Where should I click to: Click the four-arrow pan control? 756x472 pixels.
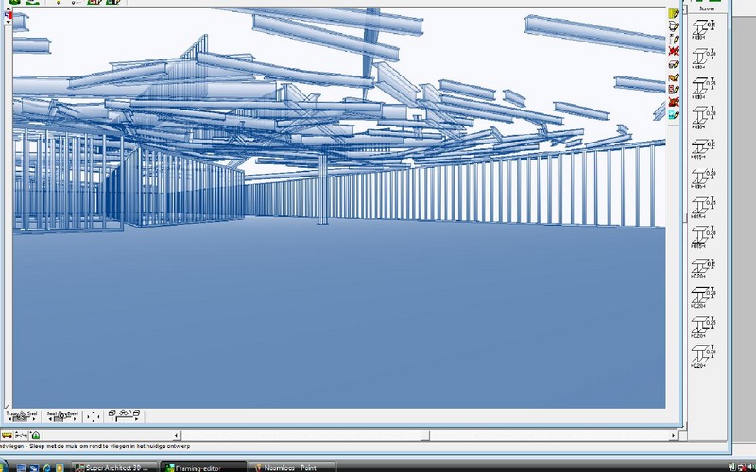pos(93,416)
